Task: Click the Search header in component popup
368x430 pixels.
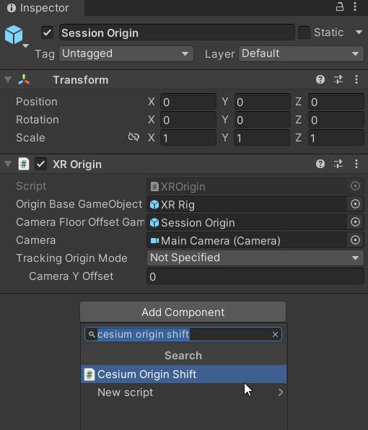Action: pos(183,356)
